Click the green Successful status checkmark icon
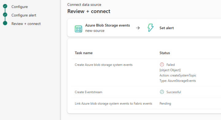221x120 pixels. 162,92
